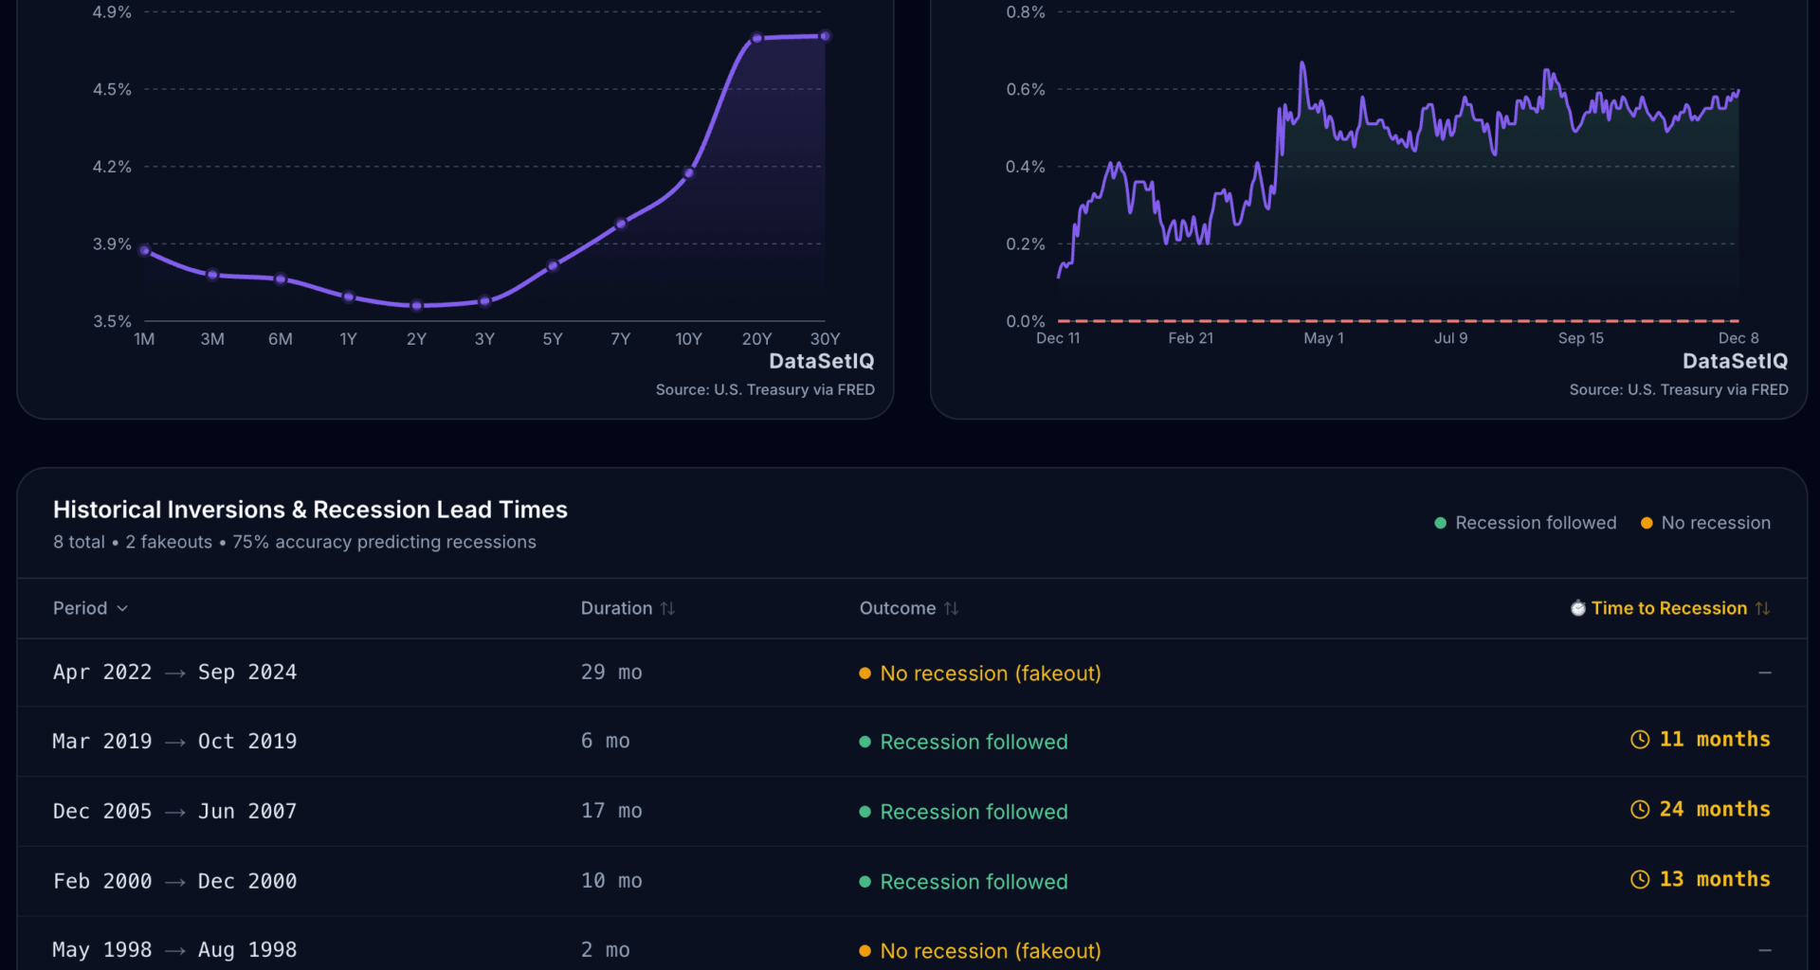1820x970 pixels.
Task: Click the 30Y data point on yield curve
Action: pyautogui.click(x=825, y=36)
